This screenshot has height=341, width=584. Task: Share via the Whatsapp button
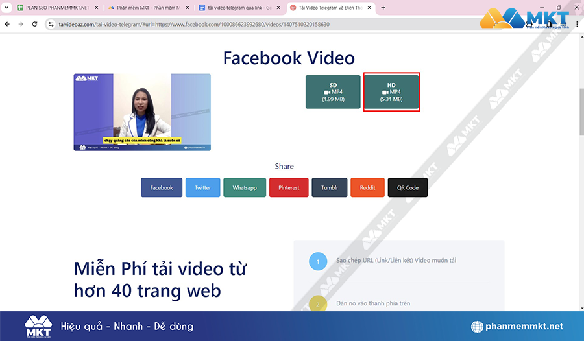(x=245, y=187)
